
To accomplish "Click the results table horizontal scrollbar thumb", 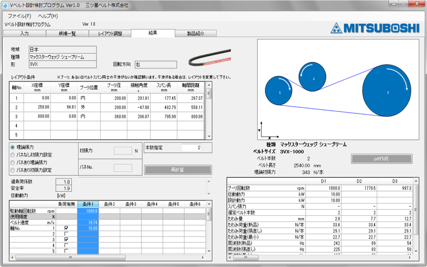I will coord(246,257).
